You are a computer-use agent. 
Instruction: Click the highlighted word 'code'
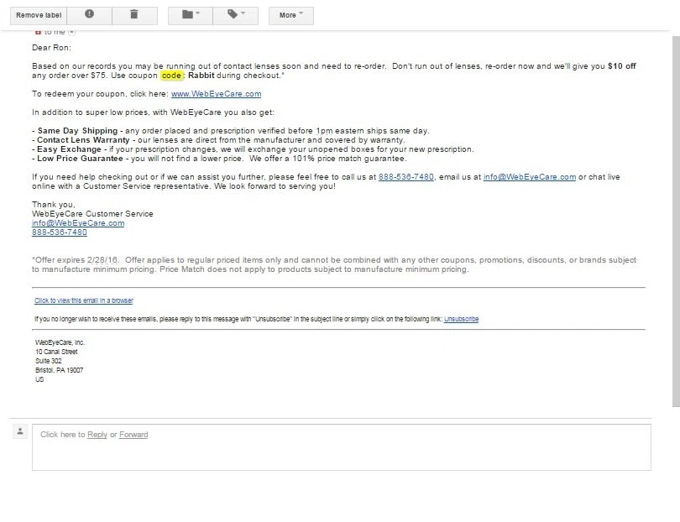pyautogui.click(x=171, y=76)
